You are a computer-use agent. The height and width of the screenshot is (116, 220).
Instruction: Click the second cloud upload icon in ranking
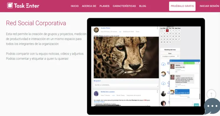pyautogui.click(x=163, y=83)
